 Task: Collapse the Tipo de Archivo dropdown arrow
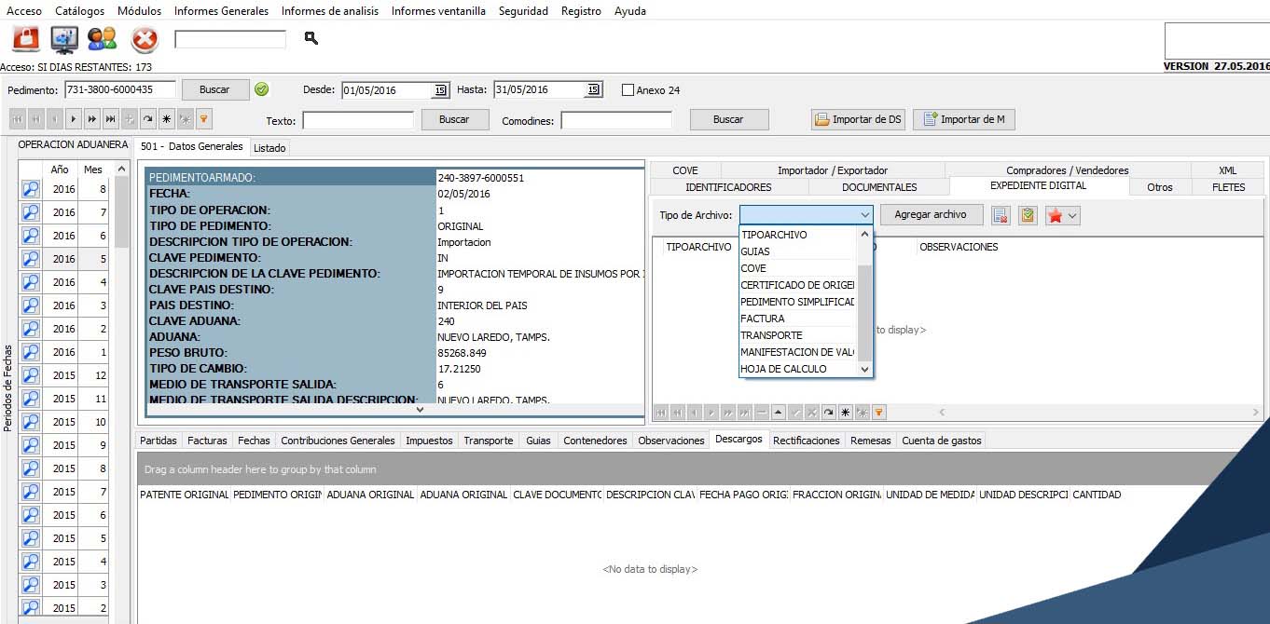pos(864,215)
